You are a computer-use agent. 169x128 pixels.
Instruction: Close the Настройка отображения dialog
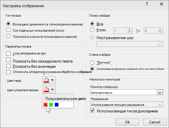click(x=161, y=4)
